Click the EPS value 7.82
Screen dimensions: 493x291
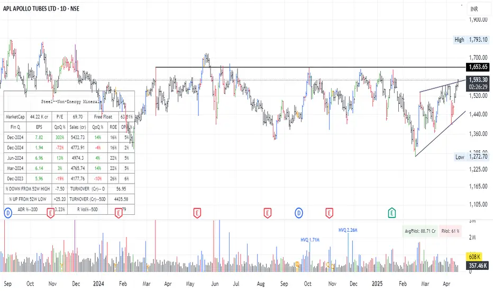(39, 138)
